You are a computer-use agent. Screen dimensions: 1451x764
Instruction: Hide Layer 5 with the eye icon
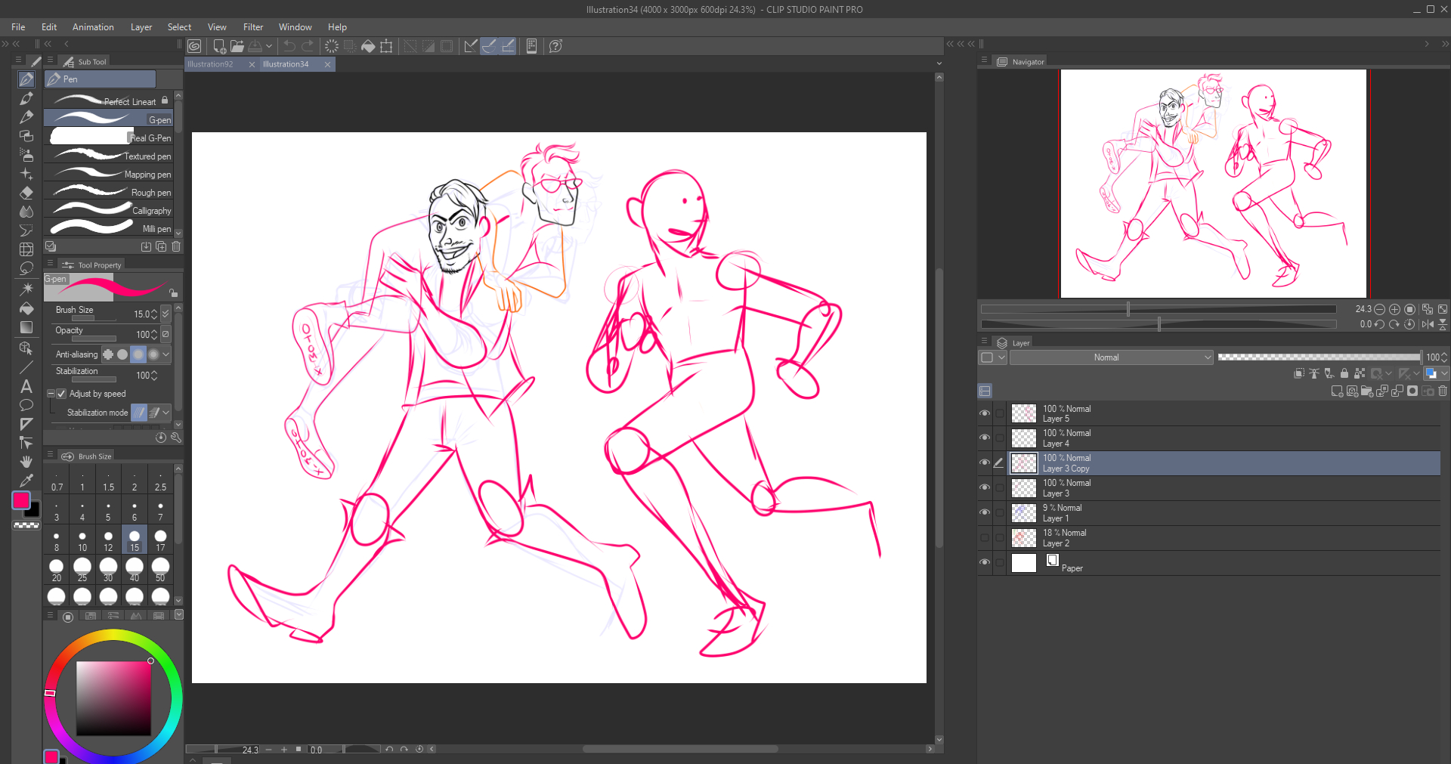pos(984,413)
